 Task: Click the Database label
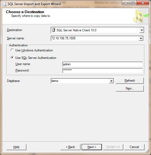(x=14, y=81)
